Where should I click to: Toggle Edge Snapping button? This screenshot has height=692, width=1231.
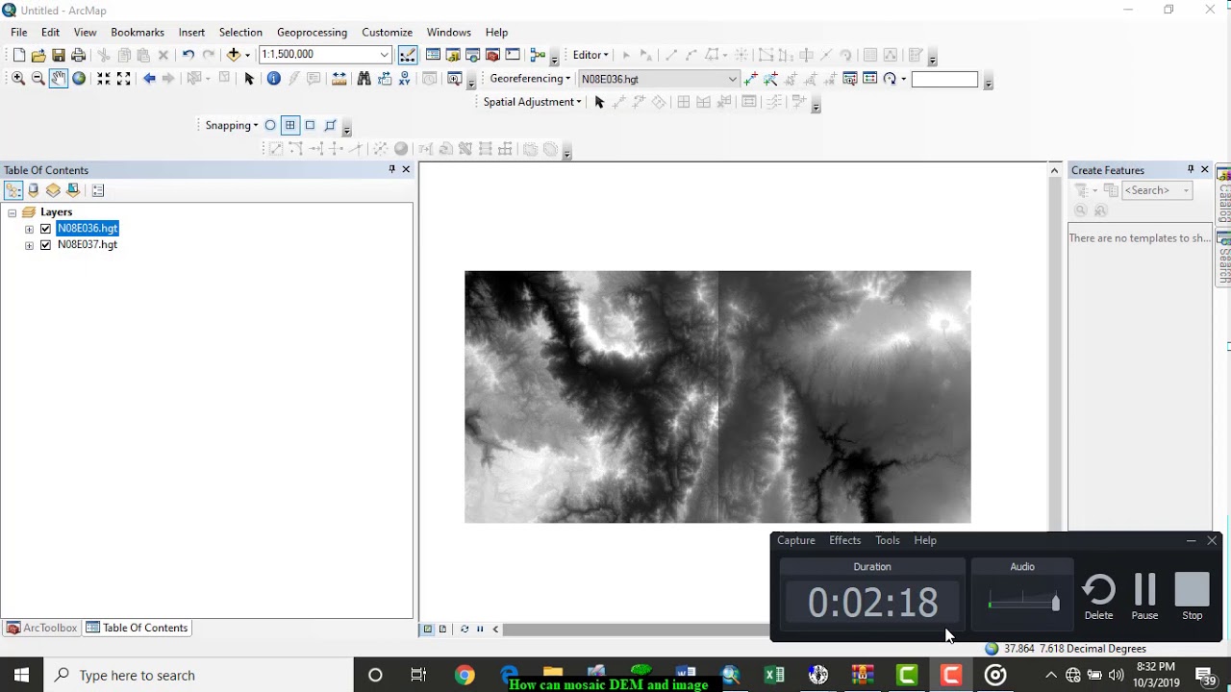330,125
